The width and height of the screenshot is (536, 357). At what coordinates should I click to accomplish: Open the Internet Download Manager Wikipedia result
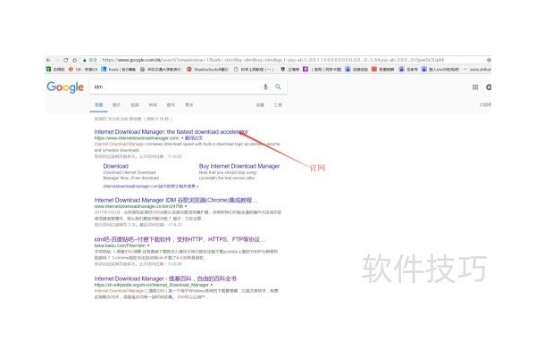(x=165, y=278)
